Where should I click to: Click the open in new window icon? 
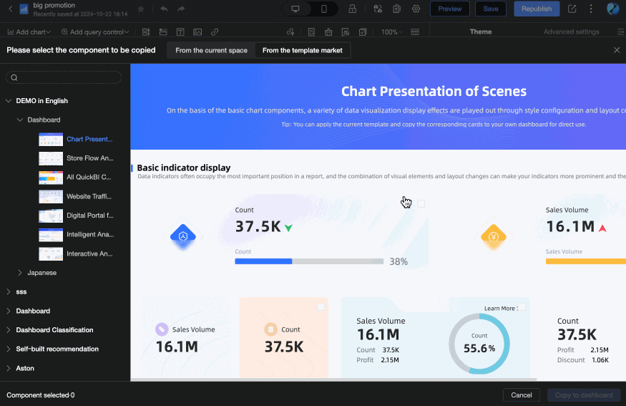[572, 9]
